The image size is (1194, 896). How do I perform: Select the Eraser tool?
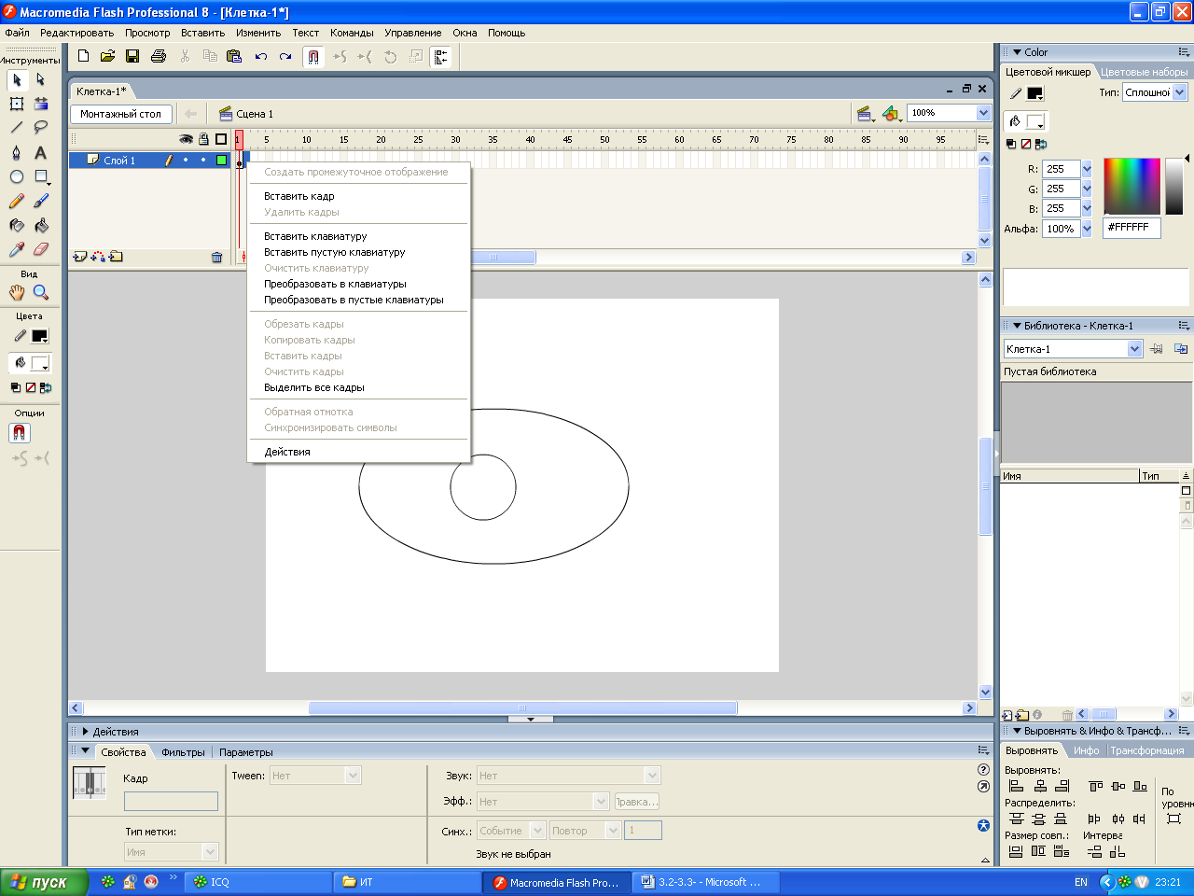41,249
